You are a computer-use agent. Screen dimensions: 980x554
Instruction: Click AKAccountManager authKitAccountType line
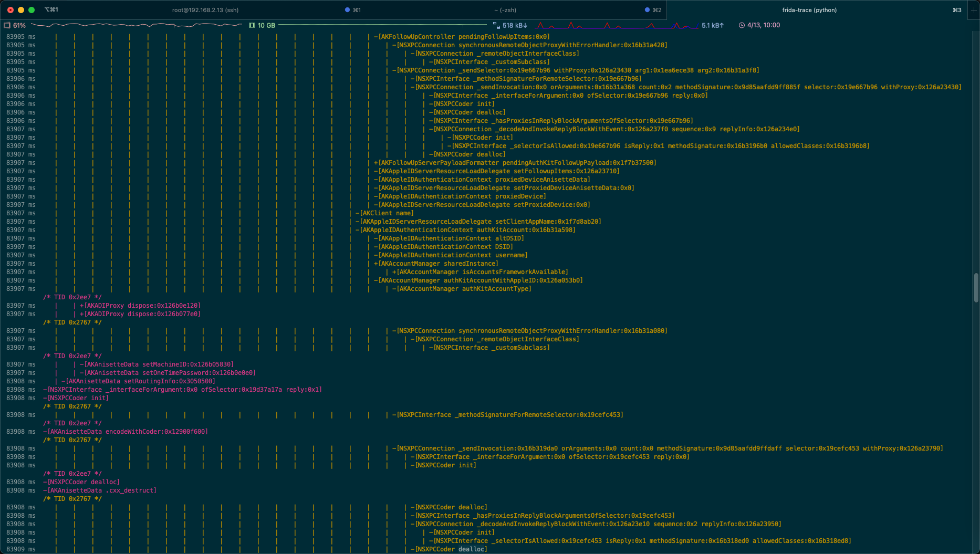click(x=462, y=289)
